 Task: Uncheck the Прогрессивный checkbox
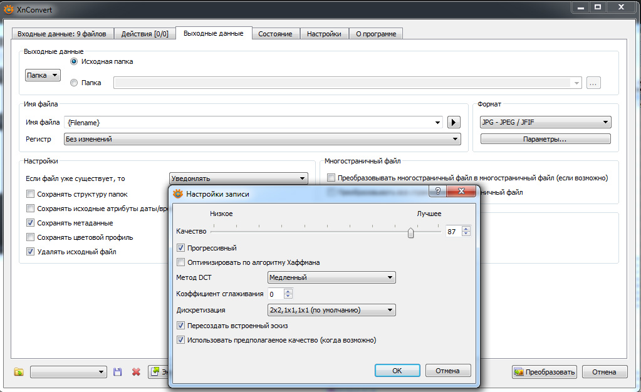point(182,248)
